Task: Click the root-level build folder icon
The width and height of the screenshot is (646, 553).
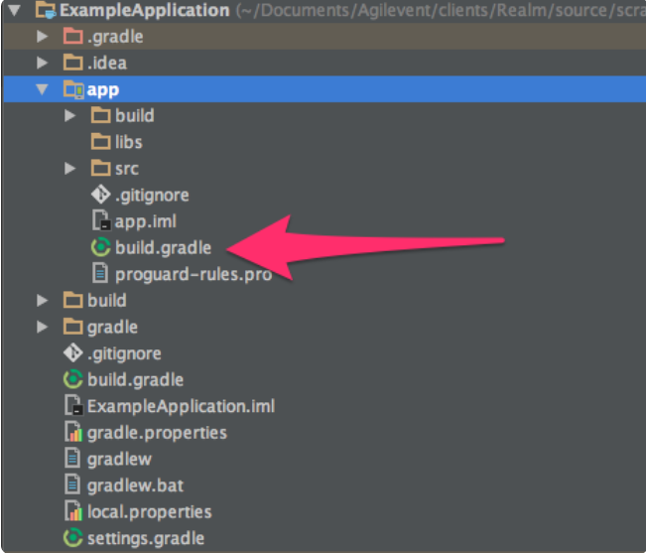Action: [x=72, y=300]
